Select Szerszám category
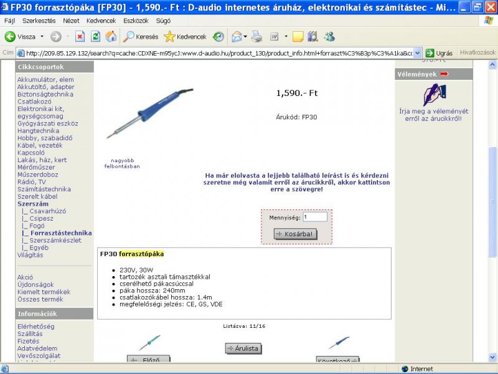 tap(33, 204)
